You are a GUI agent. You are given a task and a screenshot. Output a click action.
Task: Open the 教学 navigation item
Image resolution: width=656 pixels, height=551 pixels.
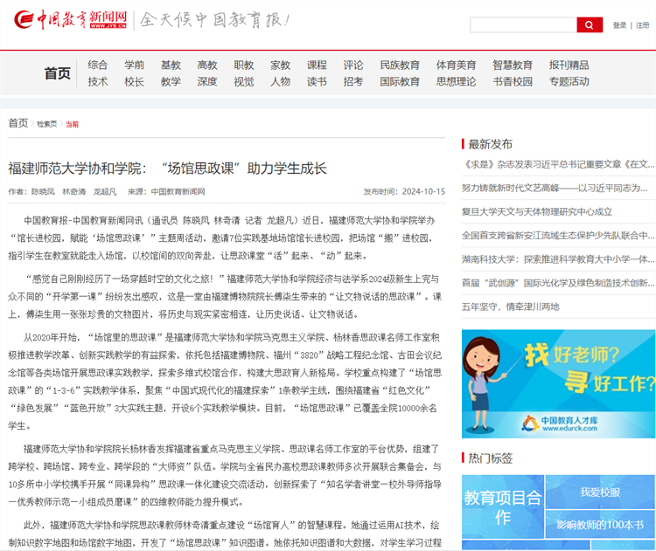click(x=171, y=81)
